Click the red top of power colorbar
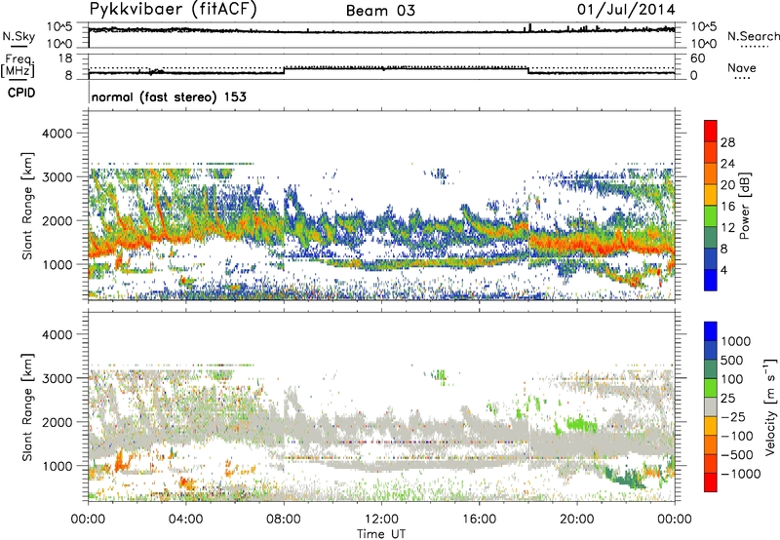The width and height of the screenshot is (780, 540). [x=711, y=129]
